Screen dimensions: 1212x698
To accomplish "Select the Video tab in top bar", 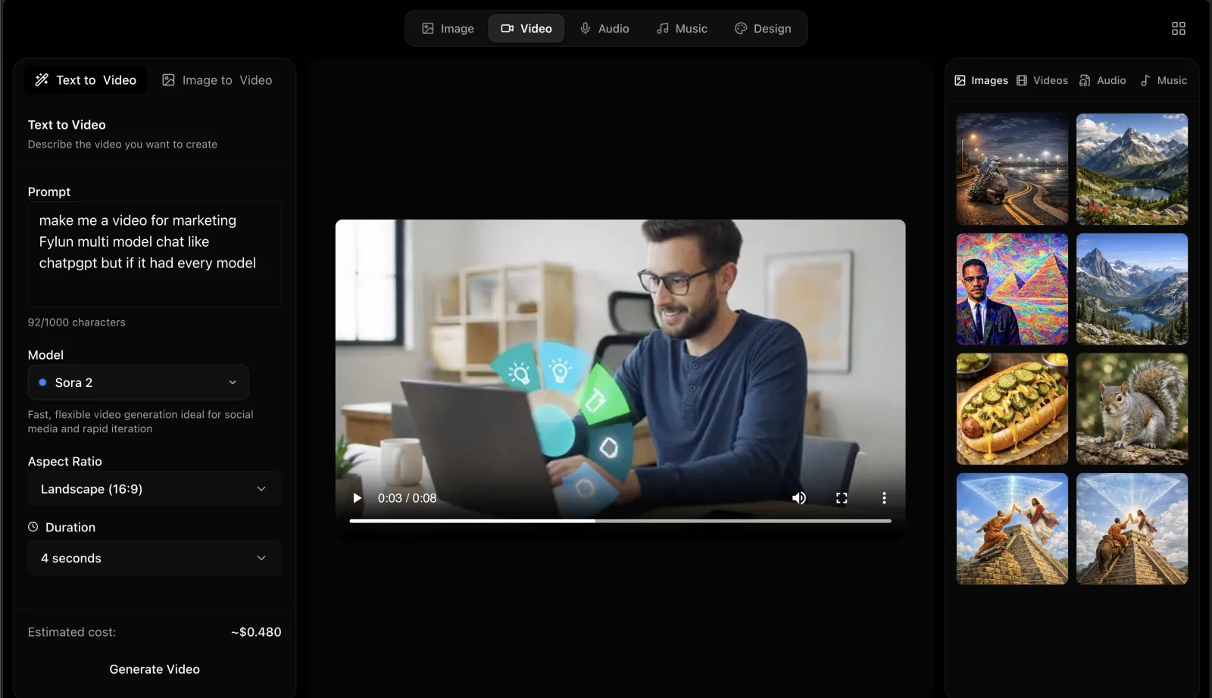I will click(x=526, y=29).
